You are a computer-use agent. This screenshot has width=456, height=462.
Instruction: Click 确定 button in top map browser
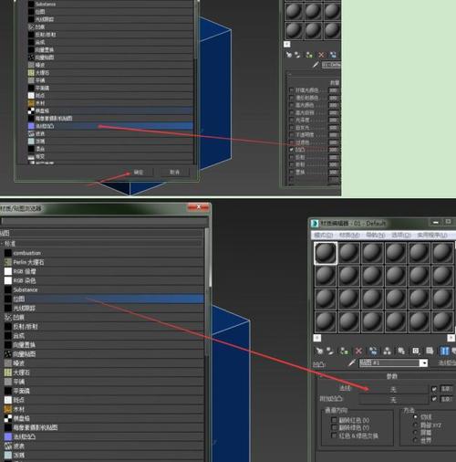(x=139, y=173)
